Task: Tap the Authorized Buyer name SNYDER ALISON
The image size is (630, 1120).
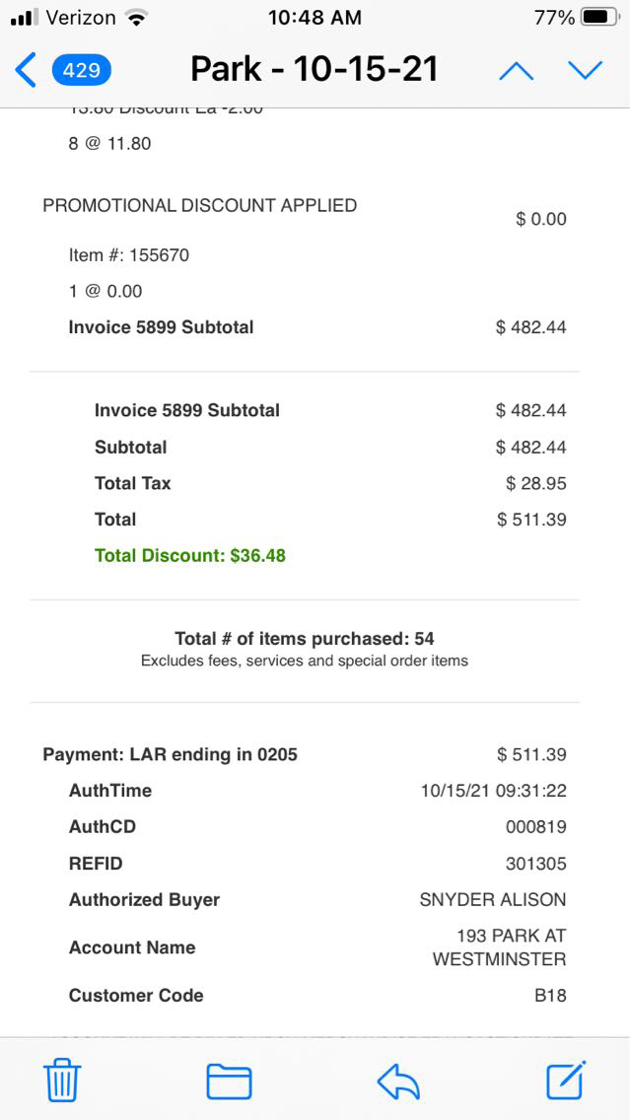Action: point(493,900)
